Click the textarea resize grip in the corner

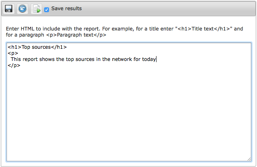coord(249,159)
